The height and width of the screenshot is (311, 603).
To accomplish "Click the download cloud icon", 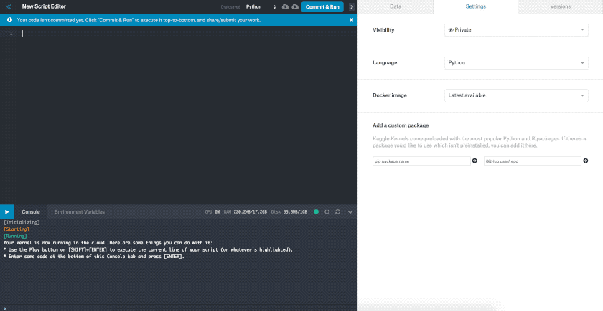I will 295,7.
